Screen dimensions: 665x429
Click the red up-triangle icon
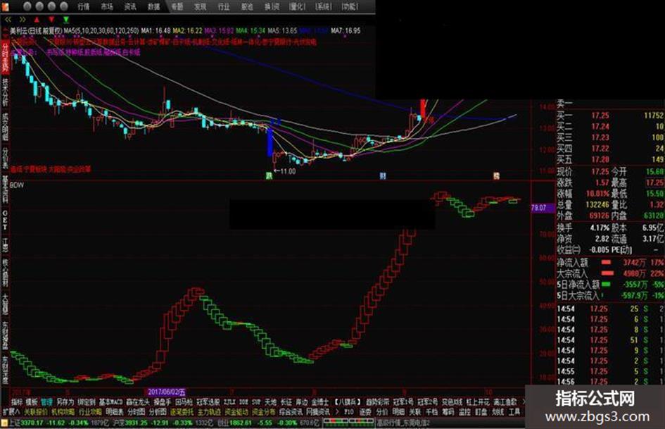(37, 20)
